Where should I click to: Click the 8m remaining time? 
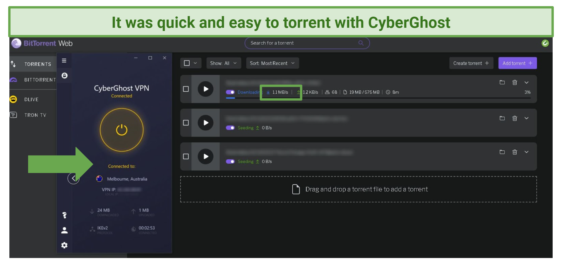(x=395, y=92)
